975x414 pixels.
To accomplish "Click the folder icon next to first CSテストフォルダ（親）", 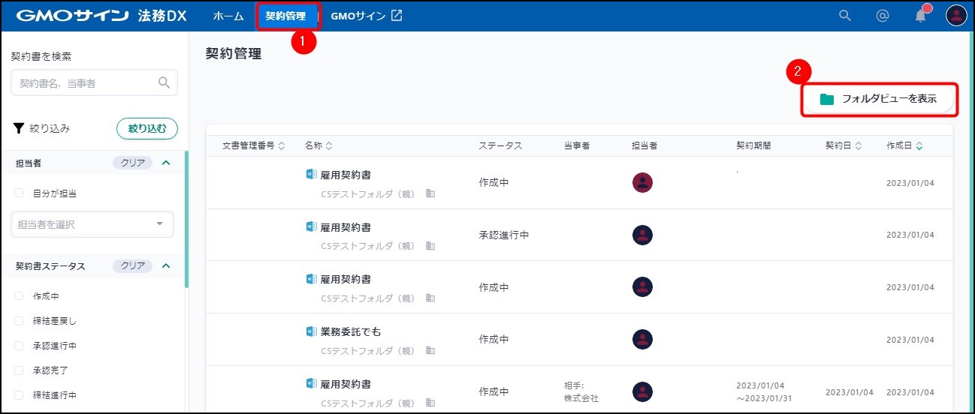I will (430, 193).
